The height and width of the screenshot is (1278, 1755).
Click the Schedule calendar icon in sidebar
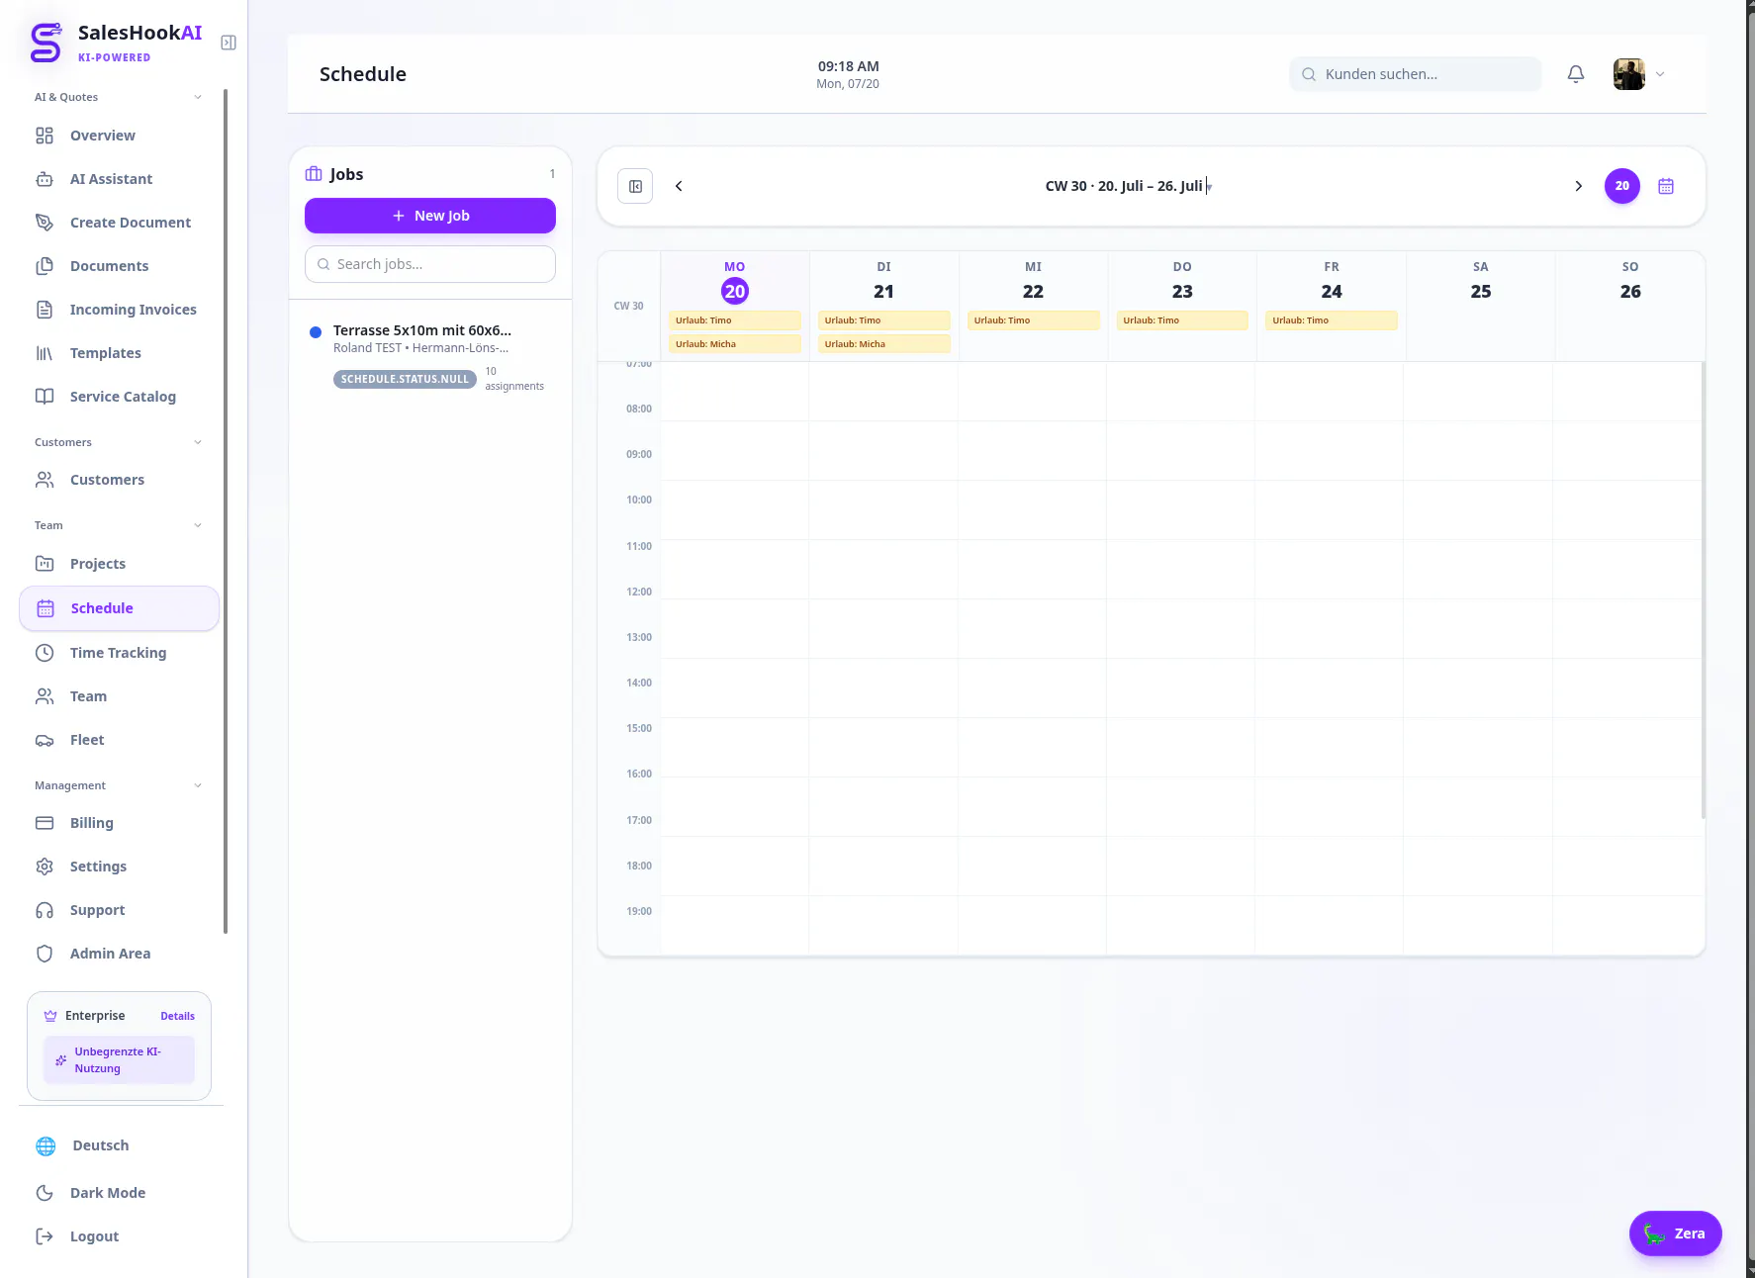click(x=46, y=608)
